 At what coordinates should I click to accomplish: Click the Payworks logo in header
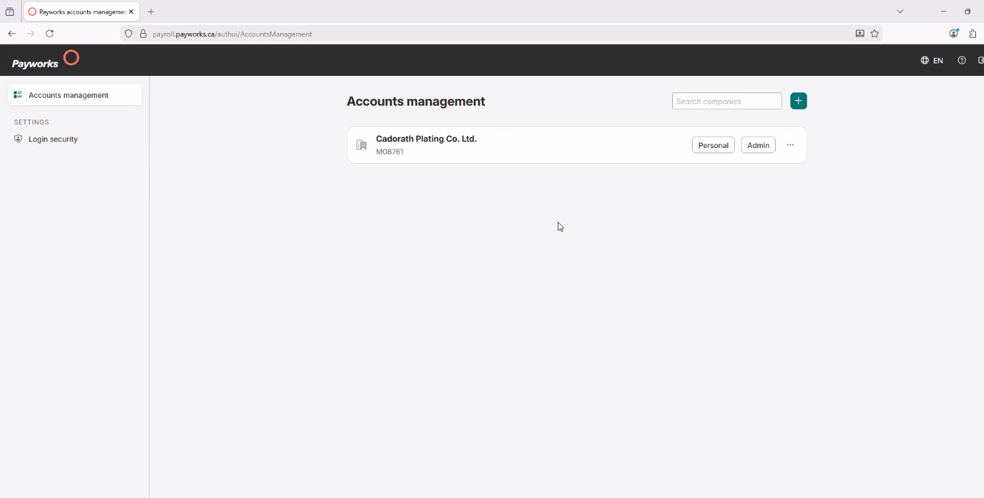coord(45,59)
